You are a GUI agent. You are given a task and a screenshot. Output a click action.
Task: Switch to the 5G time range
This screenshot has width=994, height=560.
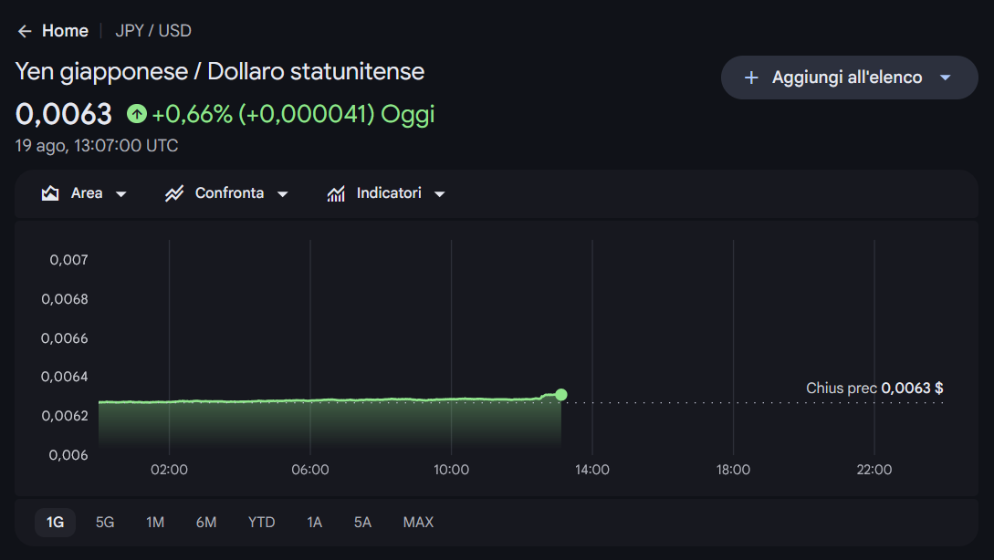pyautogui.click(x=105, y=523)
